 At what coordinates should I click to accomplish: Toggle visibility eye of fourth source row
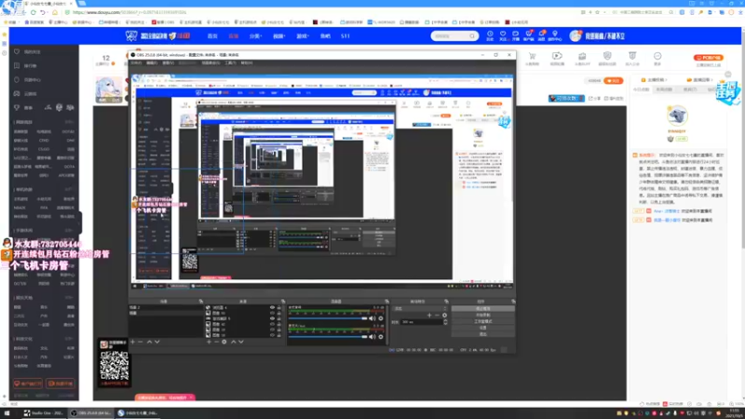pyautogui.click(x=272, y=324)
